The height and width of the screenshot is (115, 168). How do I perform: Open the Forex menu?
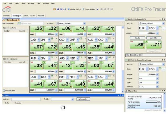click(16, 3)
